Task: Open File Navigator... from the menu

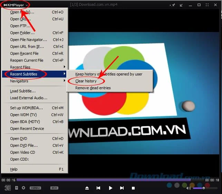Action: tap(35, 40)
